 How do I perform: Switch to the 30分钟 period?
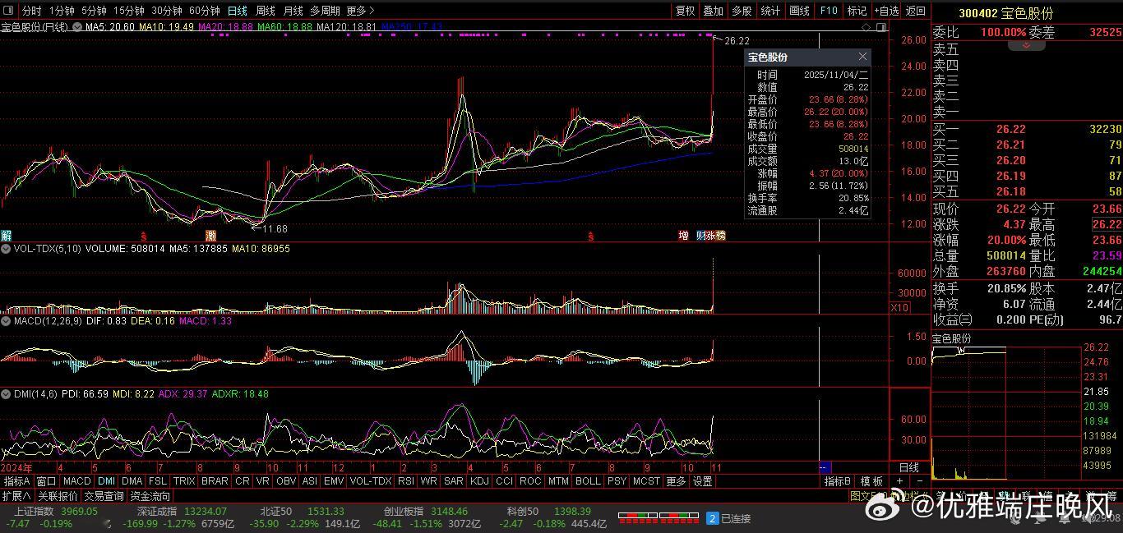point(167,11)
